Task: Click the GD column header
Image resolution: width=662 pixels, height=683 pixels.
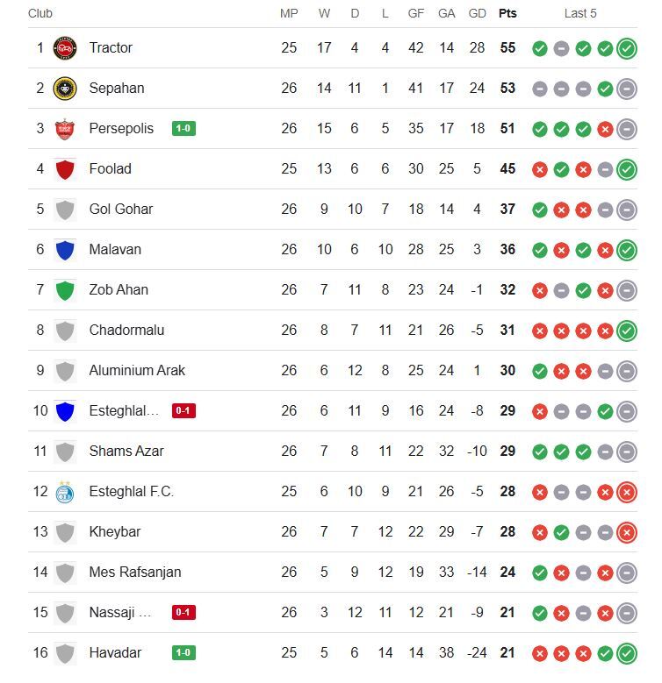Action: (477, 13)
